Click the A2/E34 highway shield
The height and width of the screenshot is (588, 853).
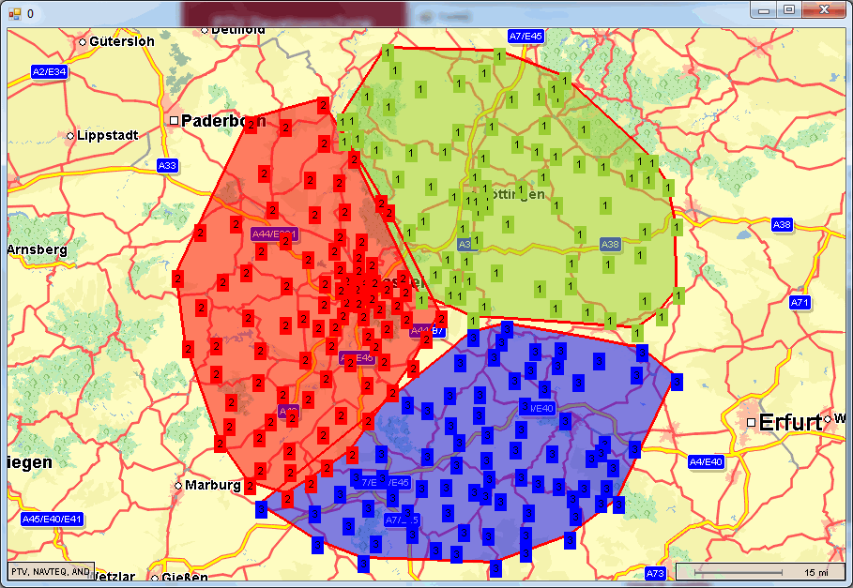pyautogui.click(x=49, y=71)
